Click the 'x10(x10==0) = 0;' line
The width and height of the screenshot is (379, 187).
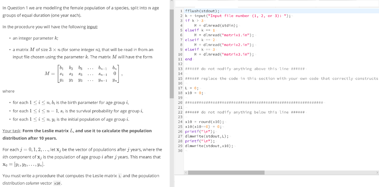click(x=203, y=127)
